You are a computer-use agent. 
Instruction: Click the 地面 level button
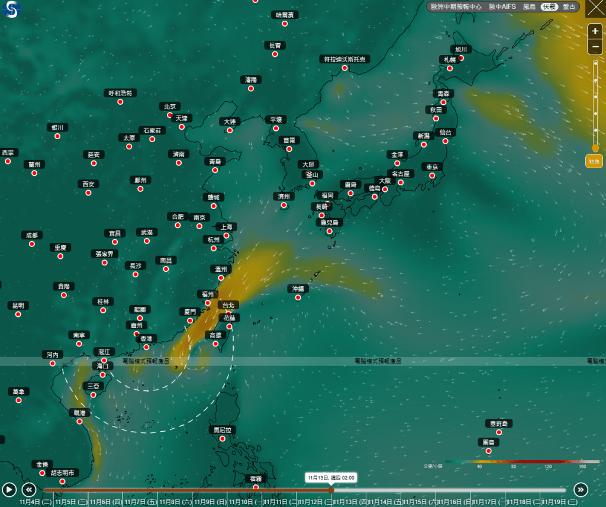594,161
